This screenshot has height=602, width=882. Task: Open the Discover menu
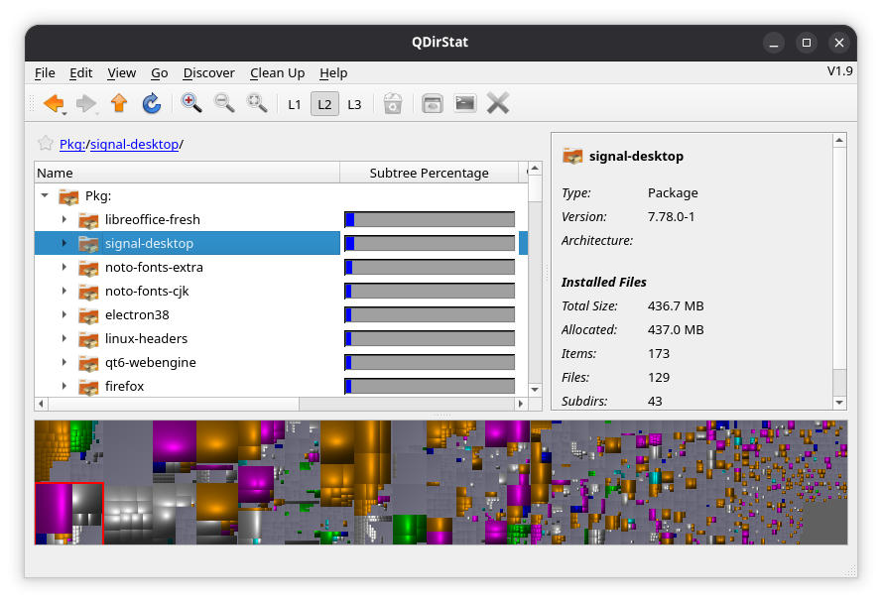coord(208,73)
